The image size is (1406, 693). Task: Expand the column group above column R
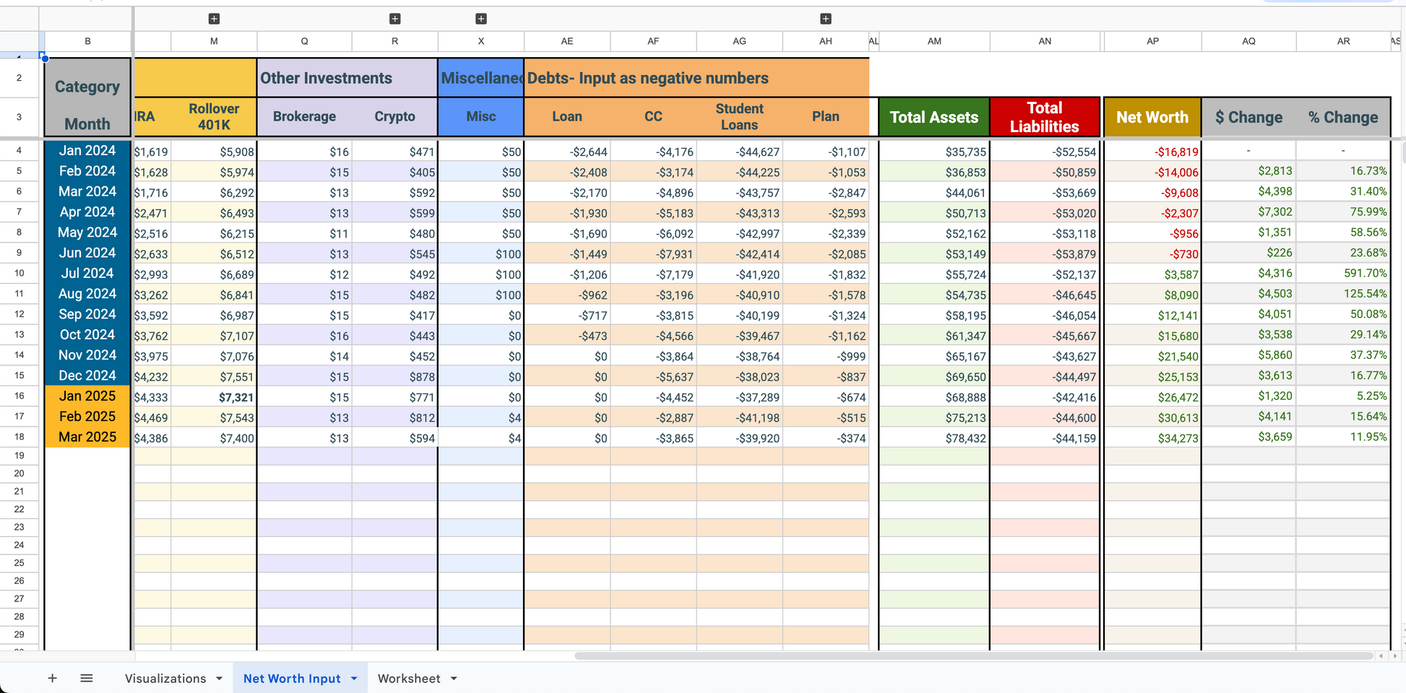[394, 19]
